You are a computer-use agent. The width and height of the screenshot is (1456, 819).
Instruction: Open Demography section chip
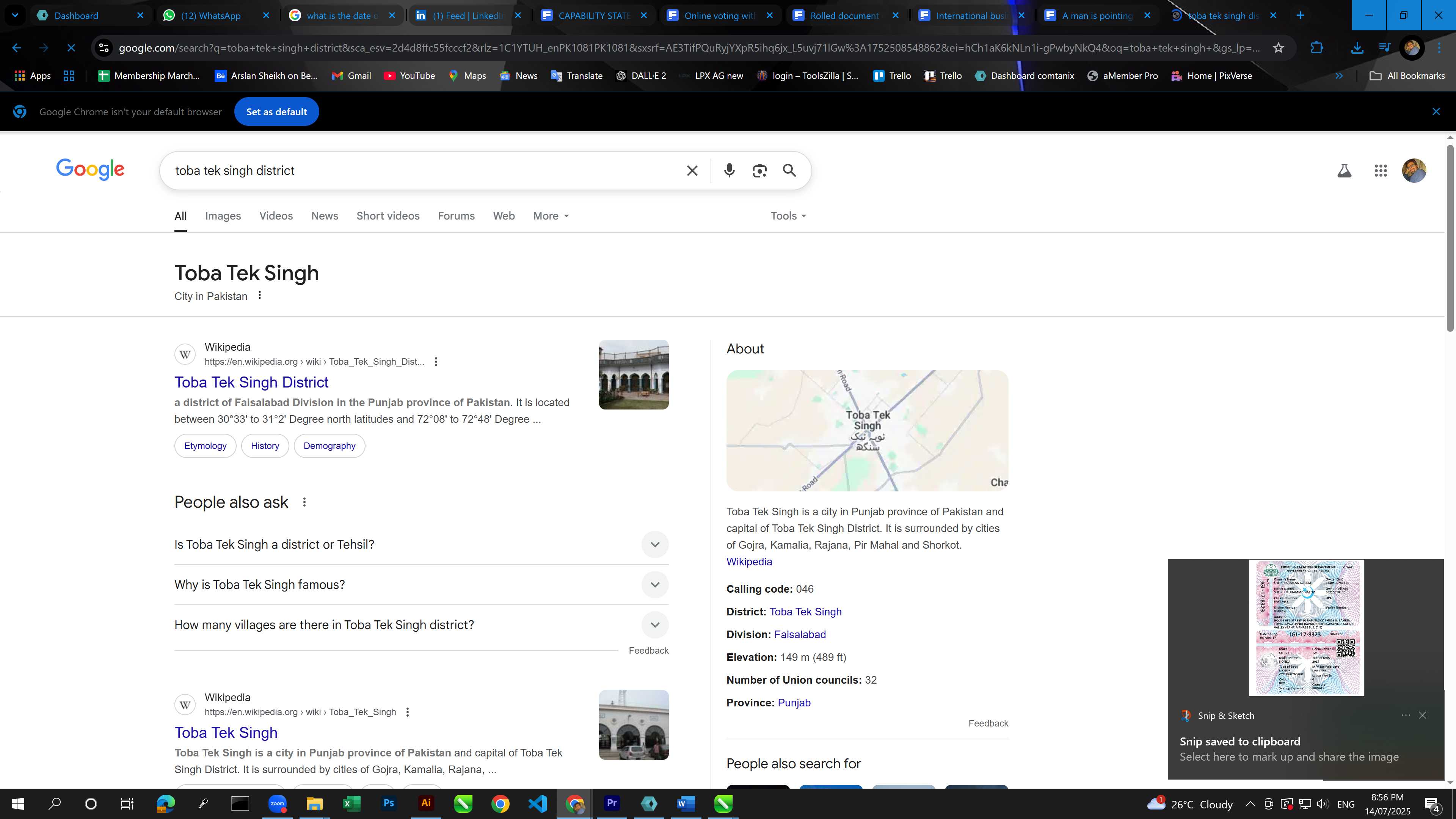click(329, 446)
